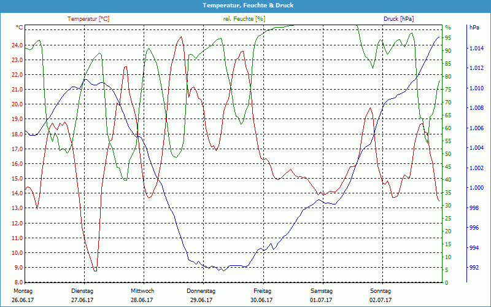Click the '992' pressure axis value

[474, 268]
